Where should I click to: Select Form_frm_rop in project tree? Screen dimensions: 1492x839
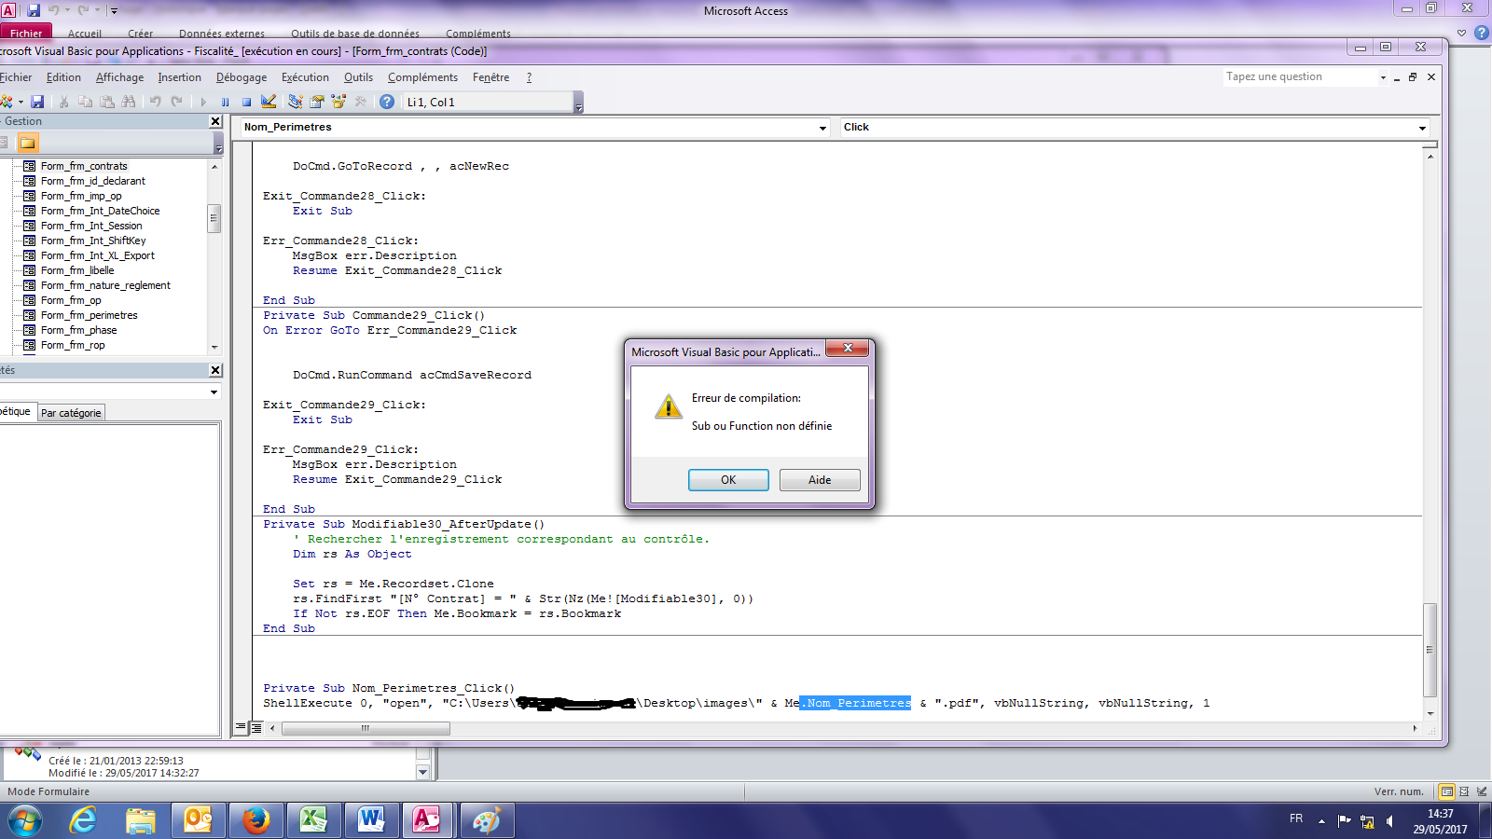pos(73,345)
